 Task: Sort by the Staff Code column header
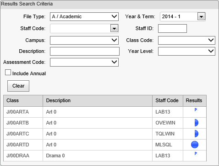coord(168,101)
